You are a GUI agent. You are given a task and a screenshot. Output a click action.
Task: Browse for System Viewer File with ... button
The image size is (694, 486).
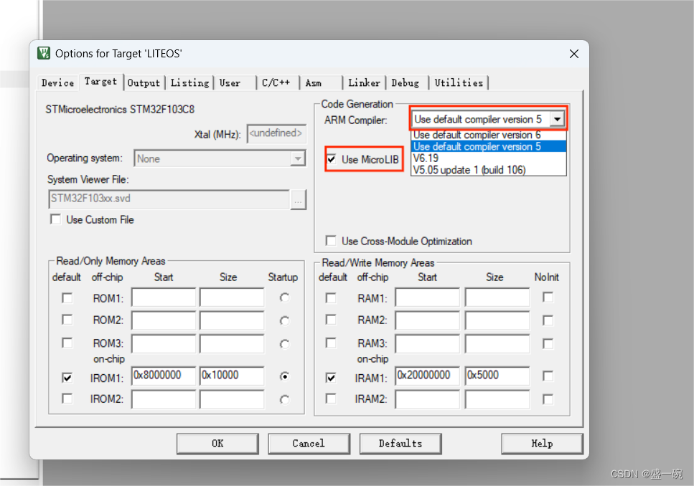click(x=299, y=200)
